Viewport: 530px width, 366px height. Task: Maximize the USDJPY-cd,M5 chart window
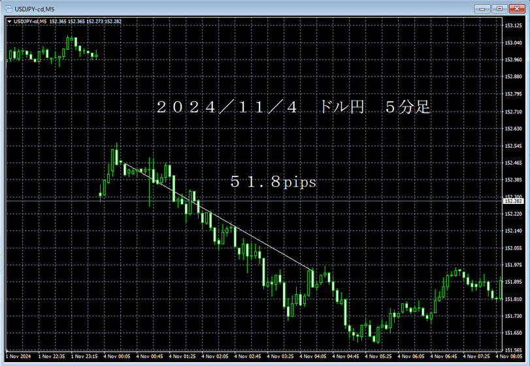(x=499, y=8)
